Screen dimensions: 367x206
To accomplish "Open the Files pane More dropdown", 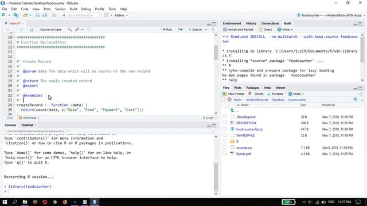I will click(x=296, y=94).
